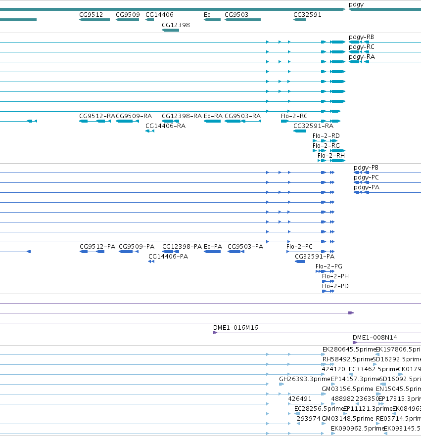Image resolution: width=421 pixels, height=436 pixels.
Task: Click the CG9512-RA transcript label
Action: (x=97, y=116)
